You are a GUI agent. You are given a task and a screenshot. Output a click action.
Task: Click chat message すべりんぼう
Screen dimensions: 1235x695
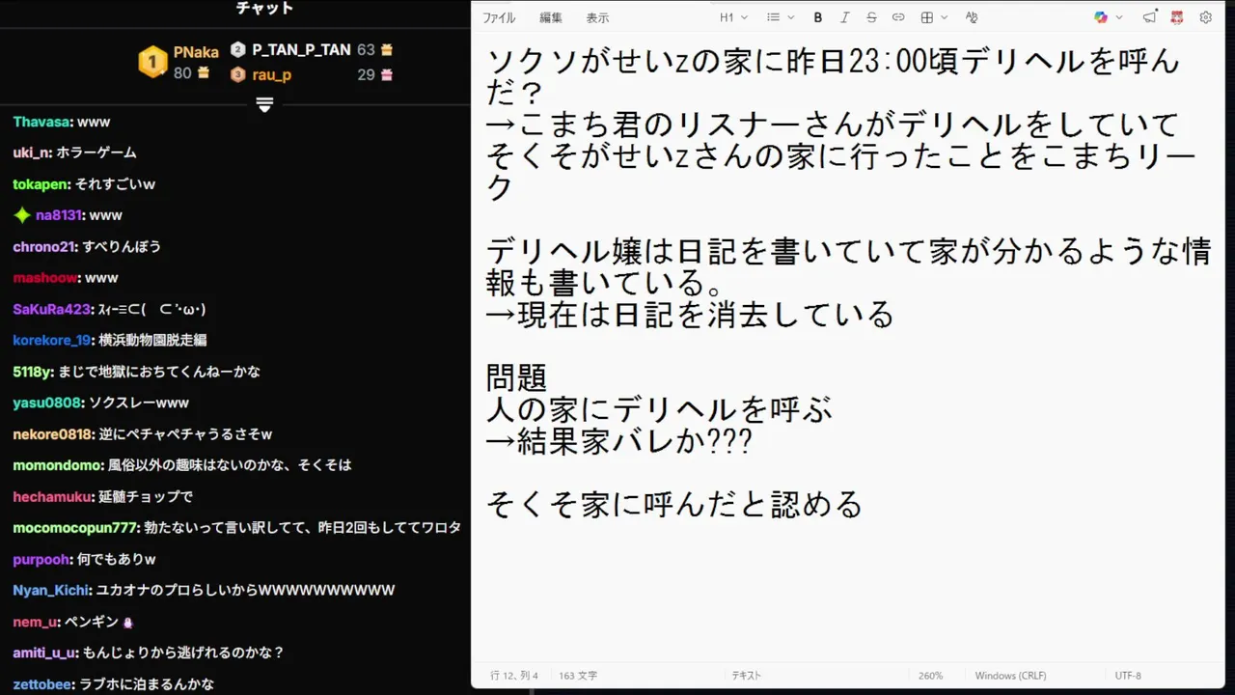point(122,247)
